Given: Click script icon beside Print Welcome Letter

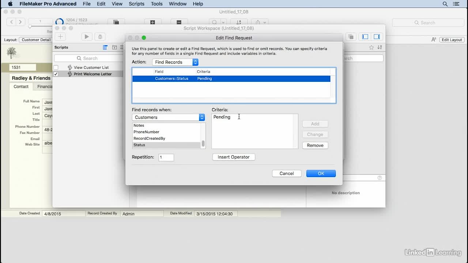Looking at the screenshot, I should (70, 74).
